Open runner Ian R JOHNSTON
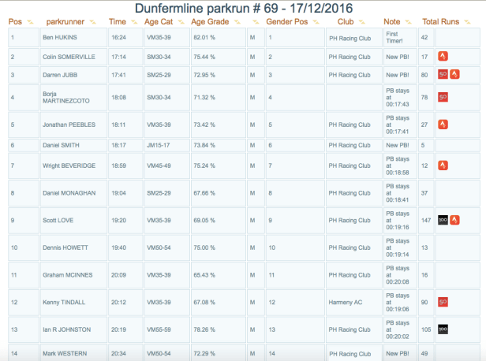Screen dimensions: 486x361 tap(66, 329)
